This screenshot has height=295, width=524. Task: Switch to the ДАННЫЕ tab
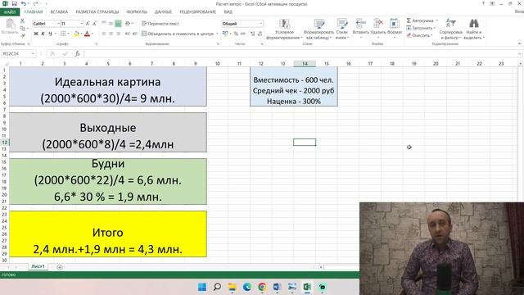pos(163,12)
